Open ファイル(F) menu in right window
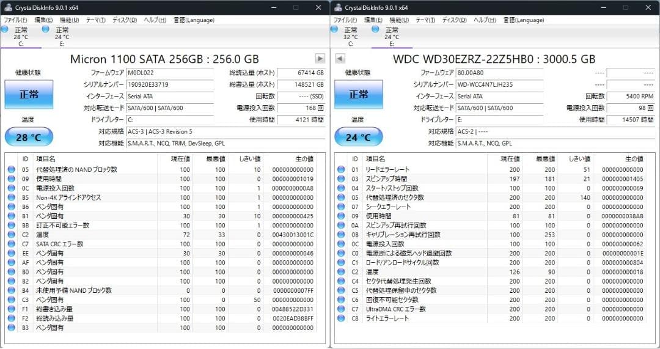Viewport: 660px width, 349px height. [x=345, y=20]
